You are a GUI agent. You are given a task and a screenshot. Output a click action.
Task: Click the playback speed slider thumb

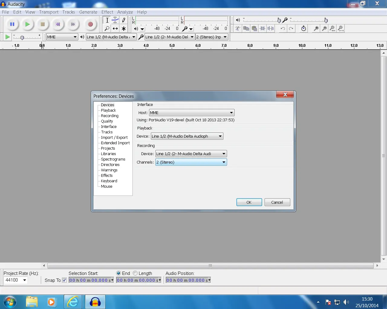pyautogui.click(x=22, y=37)
